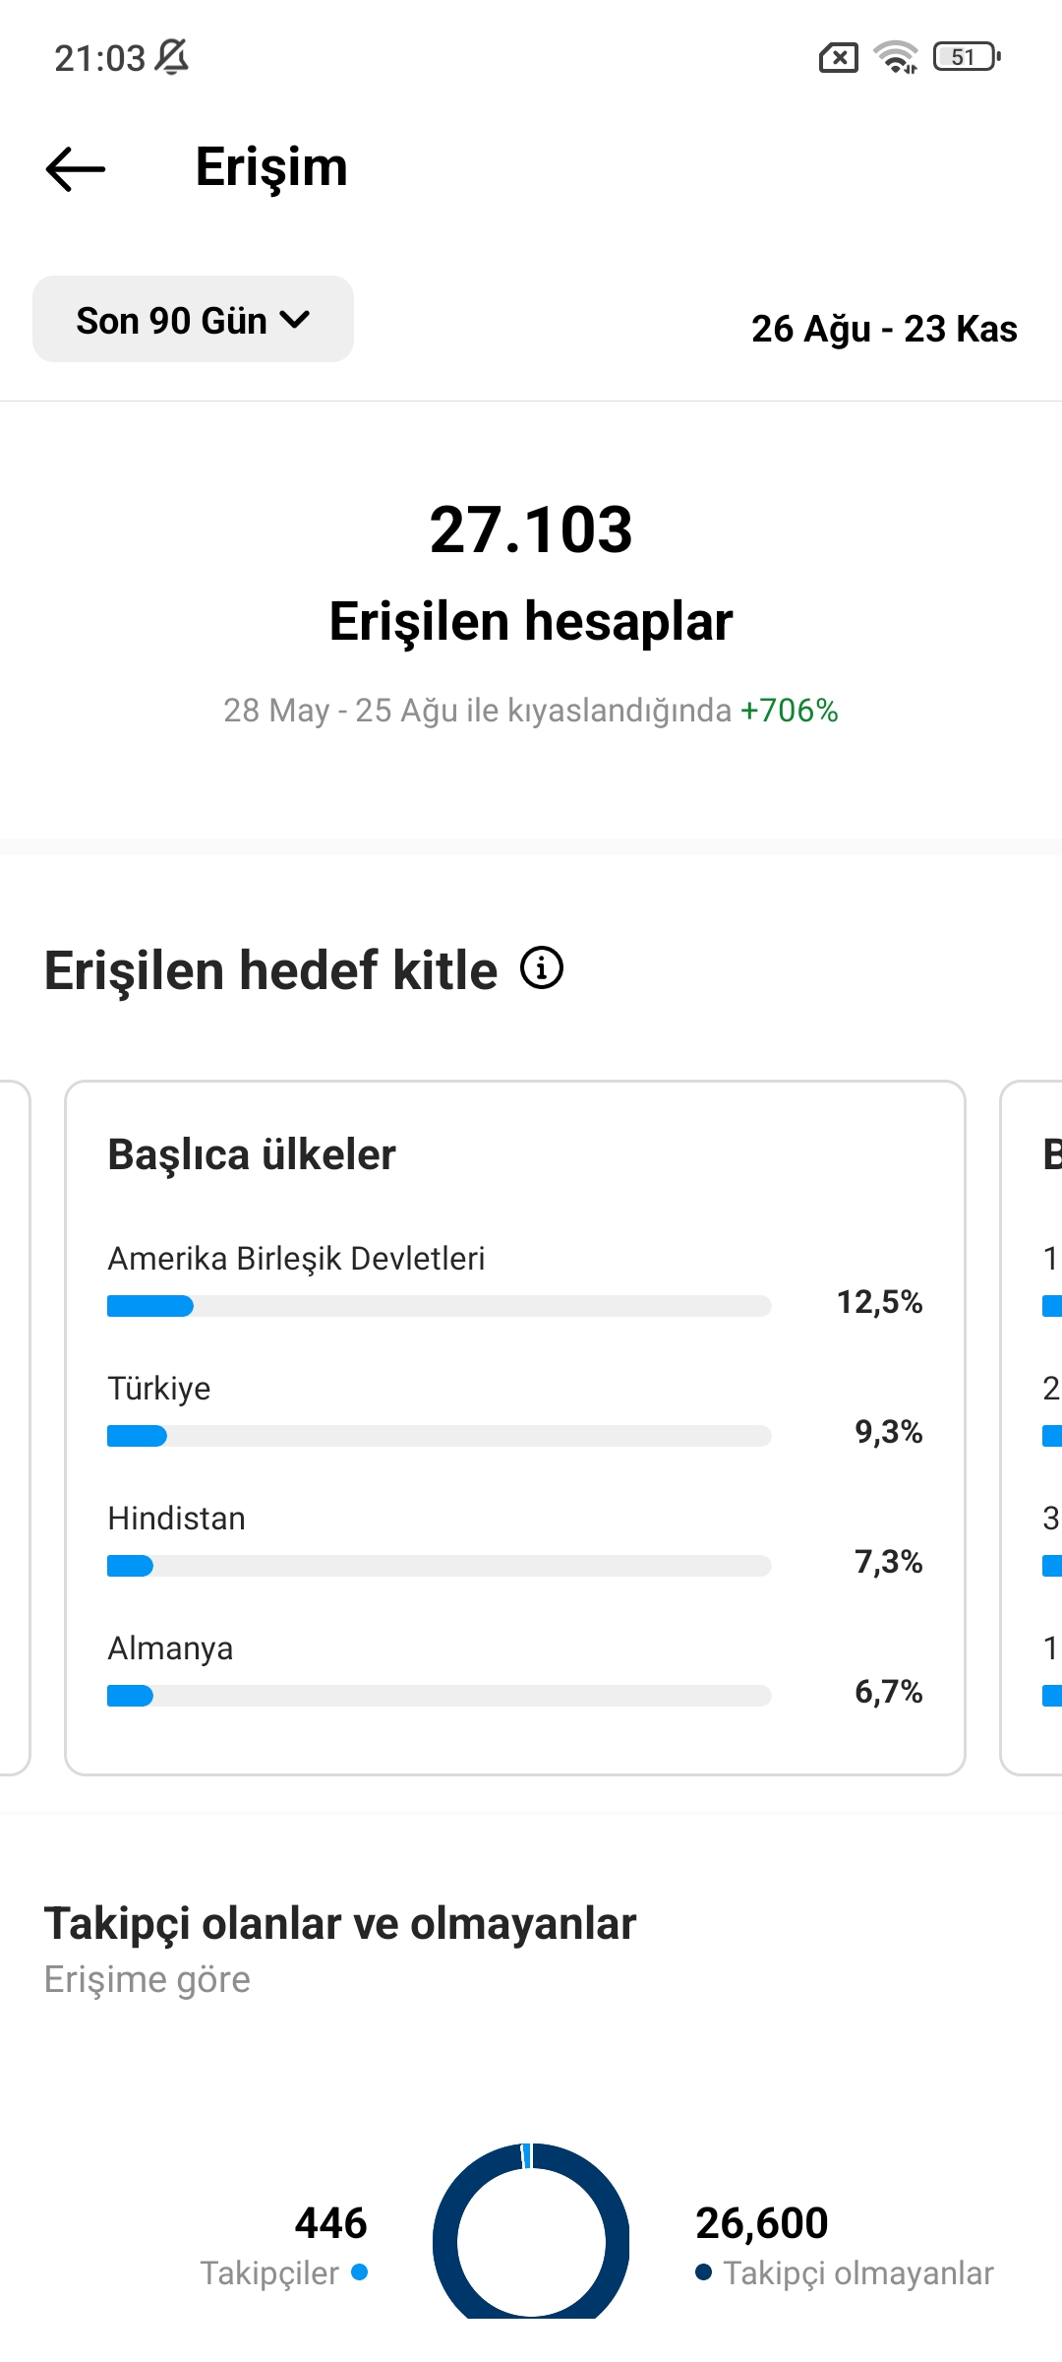The image size is (1062, 2362).
Task: Tap the chevron in Son 90 Gün
Action: coord(295,320)
